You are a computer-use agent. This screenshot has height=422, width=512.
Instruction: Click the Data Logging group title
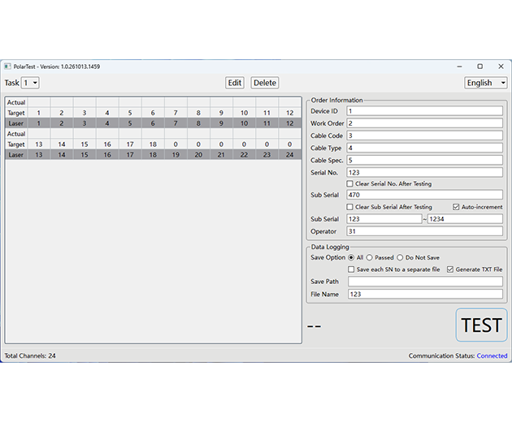tap(330, 247)
